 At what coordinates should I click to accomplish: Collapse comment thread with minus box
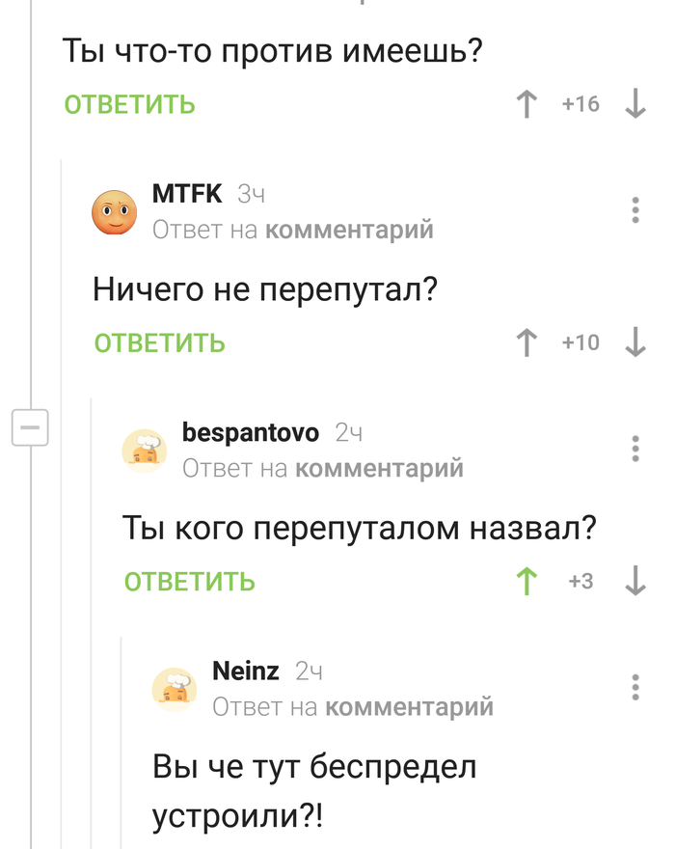(x=29, y=427)
